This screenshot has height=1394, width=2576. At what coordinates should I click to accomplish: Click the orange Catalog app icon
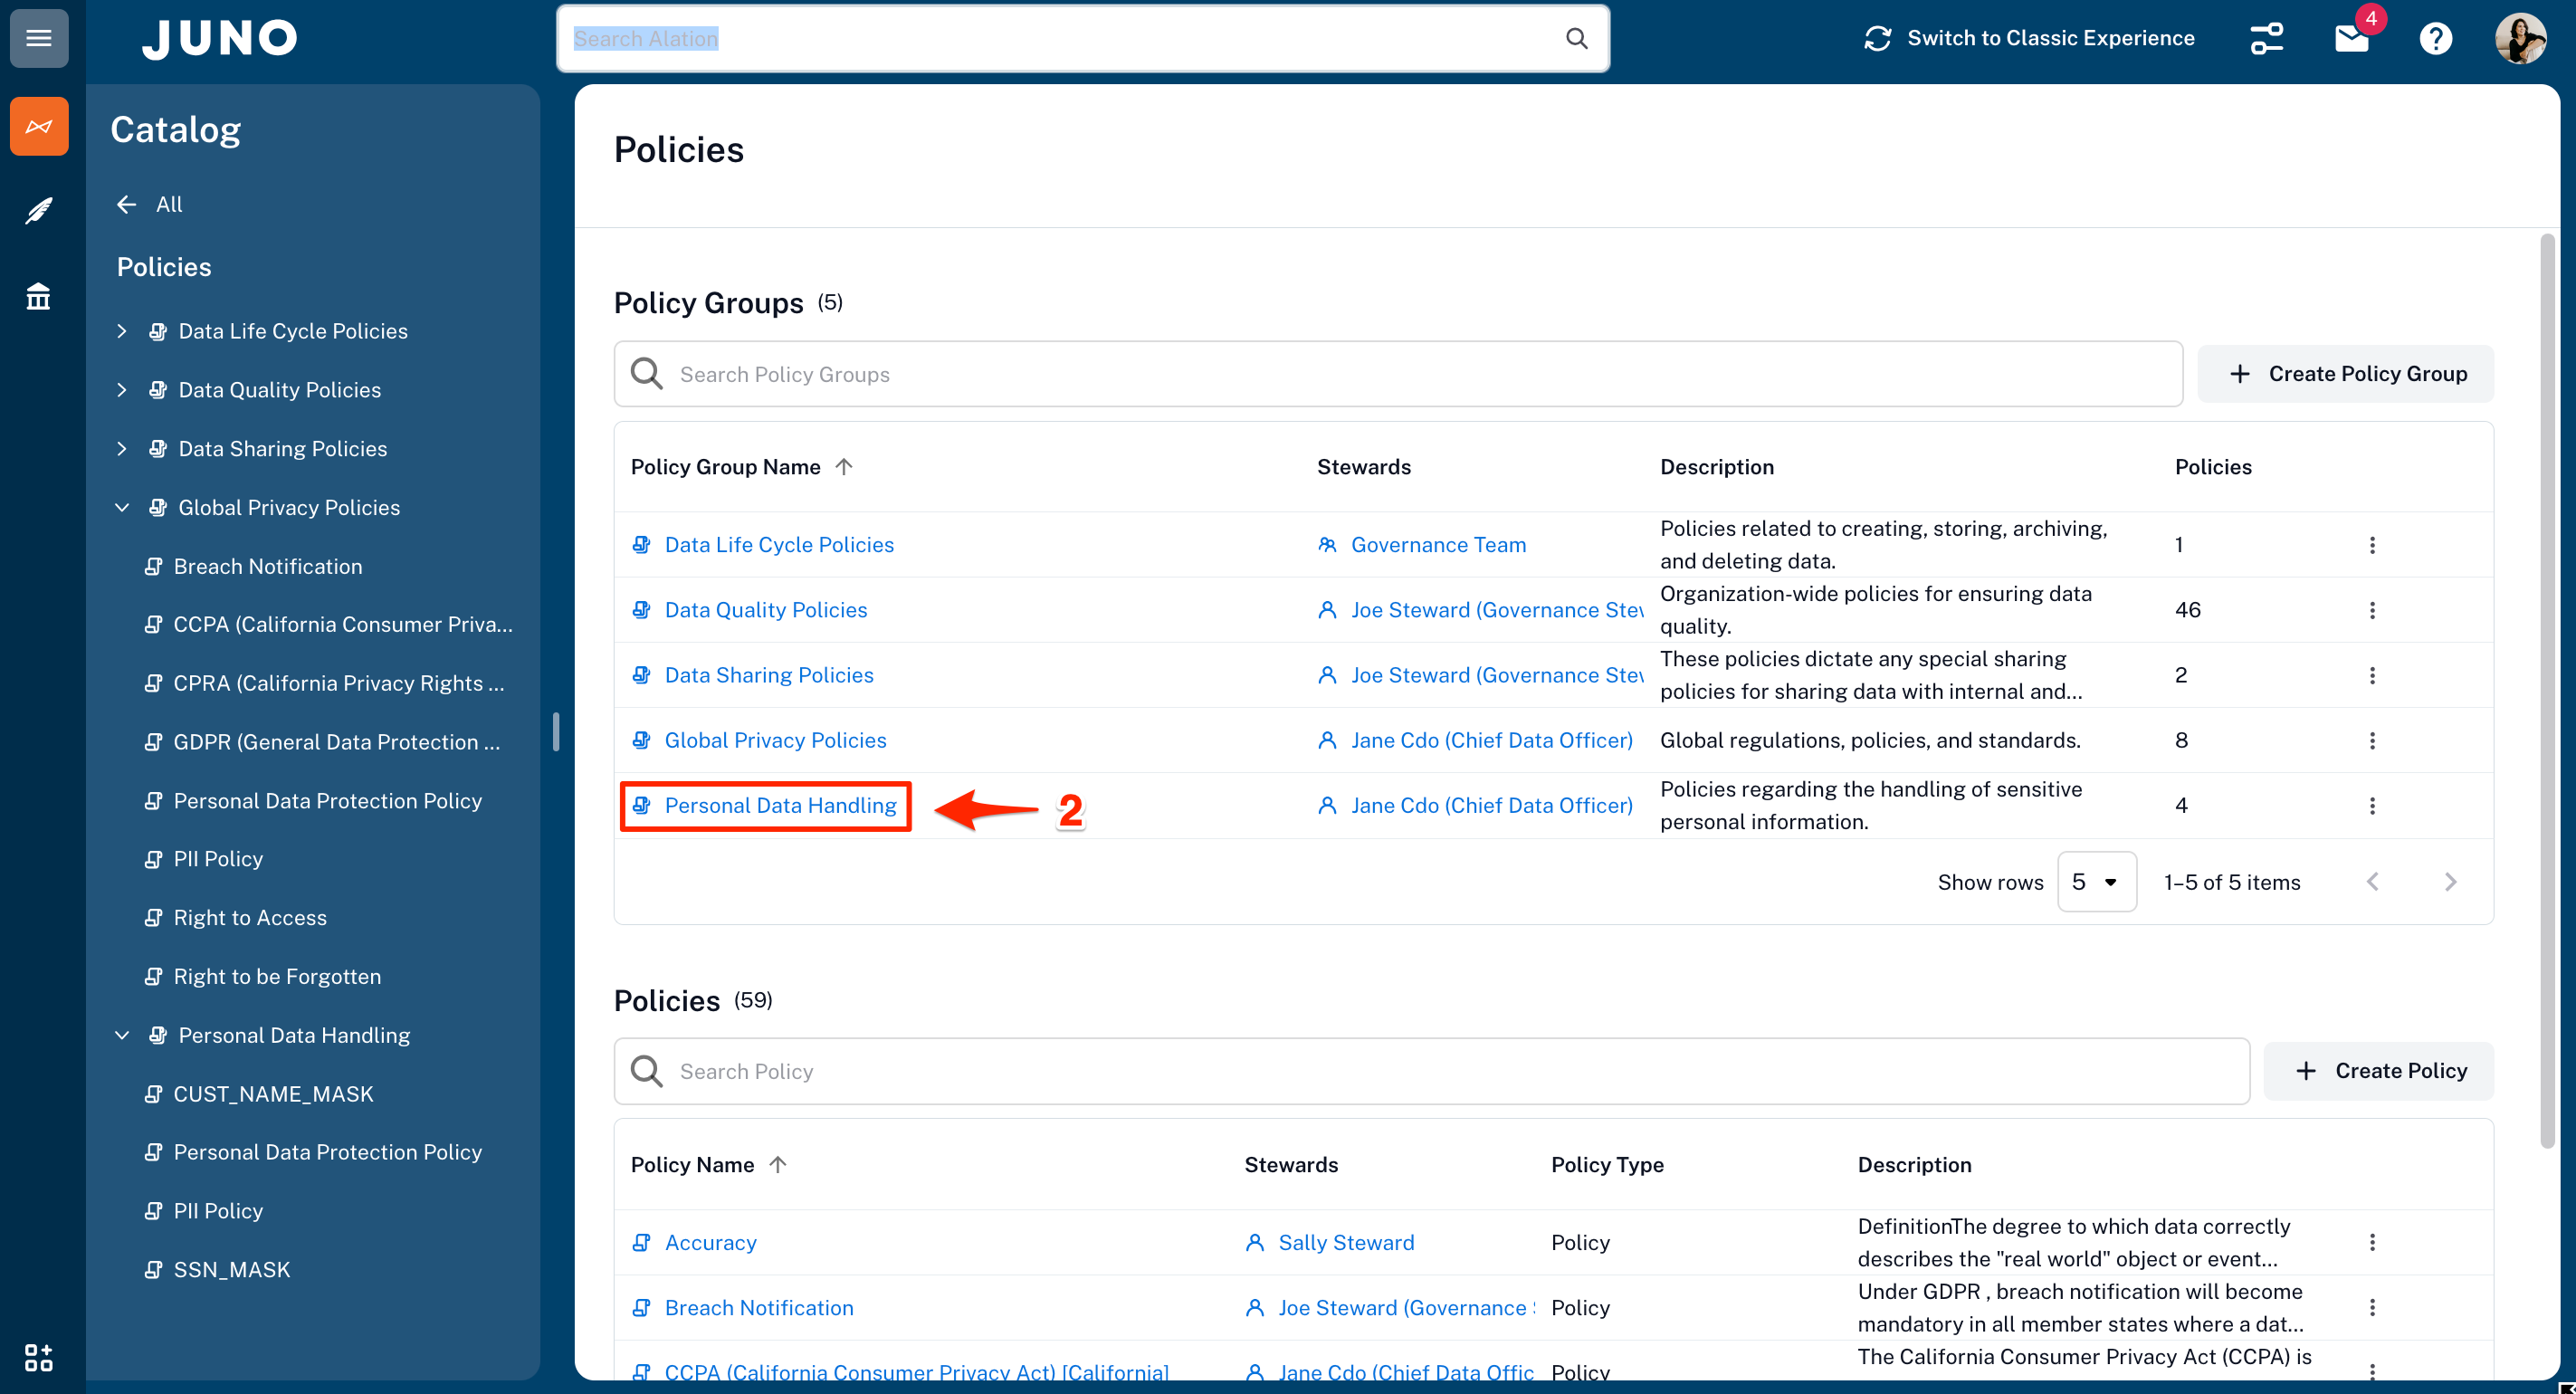tap(39, 126)
